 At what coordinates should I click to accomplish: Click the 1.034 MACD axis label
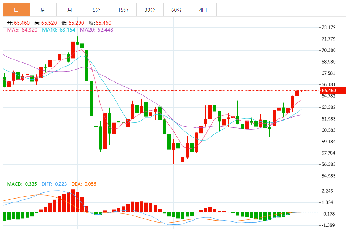click(x=327, y=202)
